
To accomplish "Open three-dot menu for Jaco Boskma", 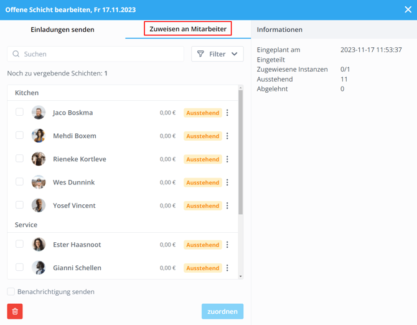I will (227, 113).
